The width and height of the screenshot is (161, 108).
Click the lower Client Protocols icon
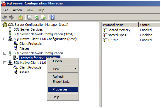click(16, 67)
